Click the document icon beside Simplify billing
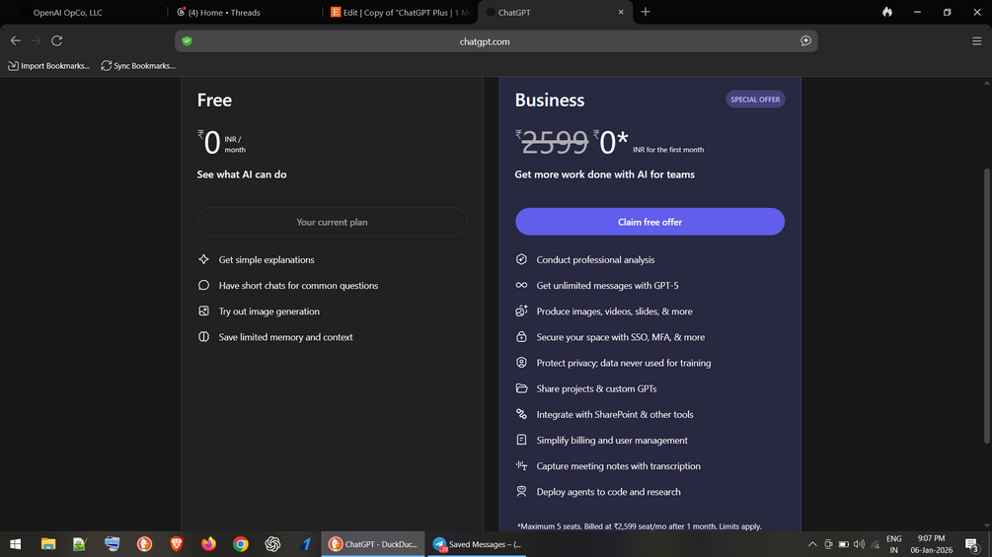 tap(521, 440)
